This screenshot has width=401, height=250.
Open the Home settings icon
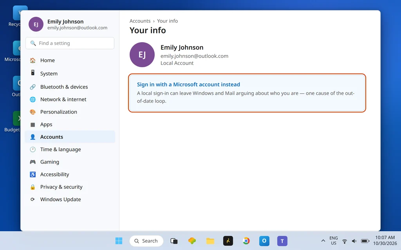[33, 61]
